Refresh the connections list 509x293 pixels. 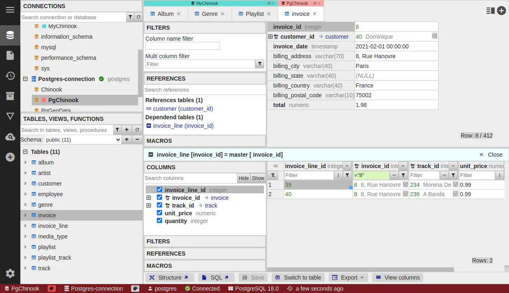pos(138,17)
